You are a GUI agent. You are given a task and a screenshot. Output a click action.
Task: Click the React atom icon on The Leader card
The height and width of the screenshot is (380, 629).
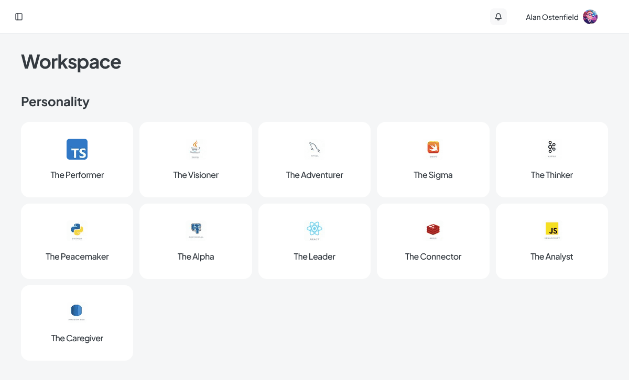[x=314, y=229]
